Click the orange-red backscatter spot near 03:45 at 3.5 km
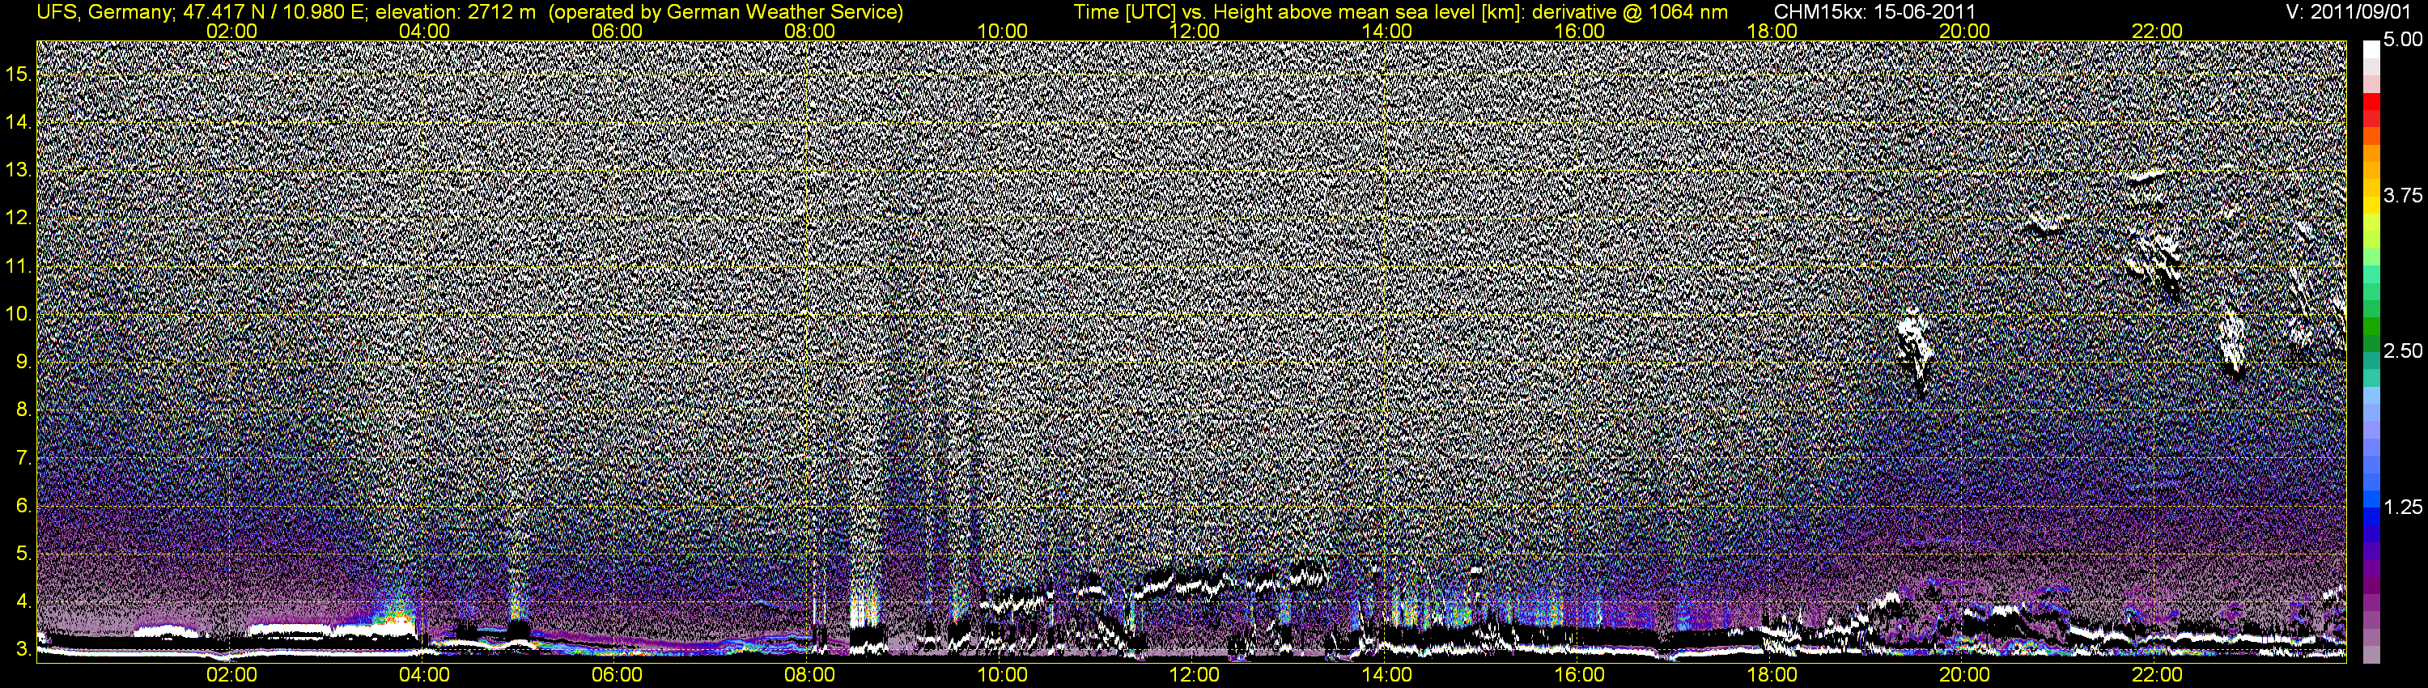Screen dimensions: 2428x688 tap(400, 620)
